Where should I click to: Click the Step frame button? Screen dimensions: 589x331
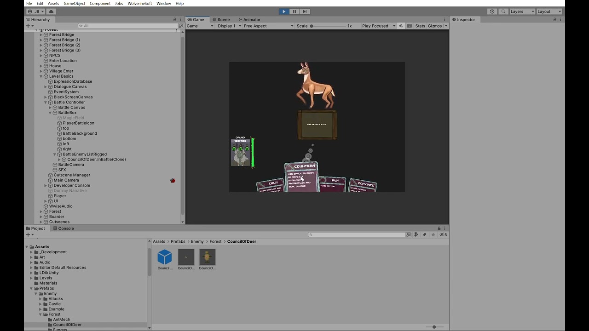tap(305, 11)
